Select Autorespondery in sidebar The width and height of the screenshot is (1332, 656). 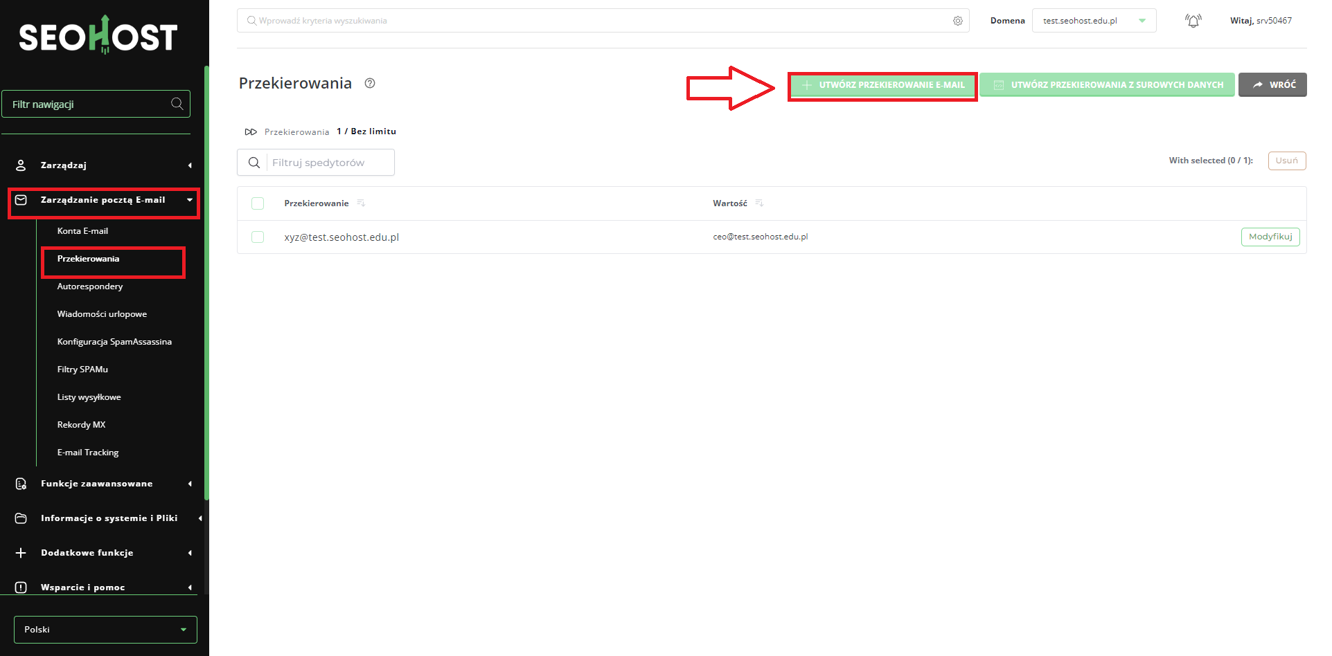90,286
